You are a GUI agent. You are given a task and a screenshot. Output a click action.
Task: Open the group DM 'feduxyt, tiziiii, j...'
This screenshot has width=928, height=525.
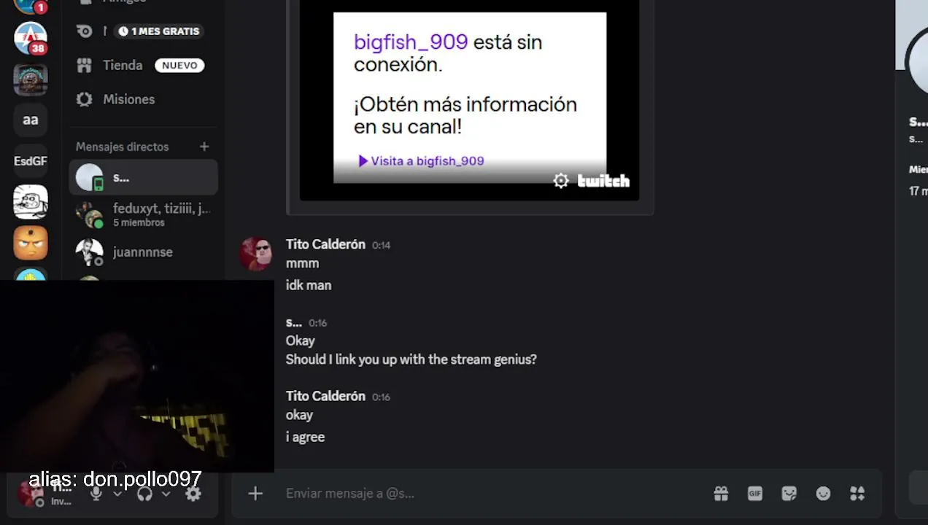coord(143,215)
